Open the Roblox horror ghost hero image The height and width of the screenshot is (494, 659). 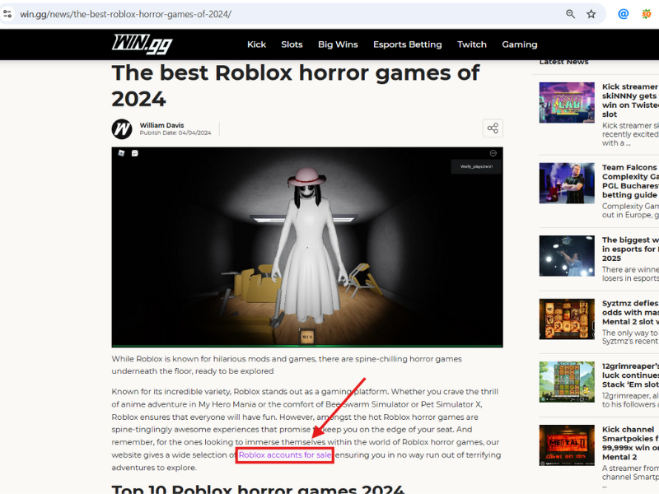[307, 247]
